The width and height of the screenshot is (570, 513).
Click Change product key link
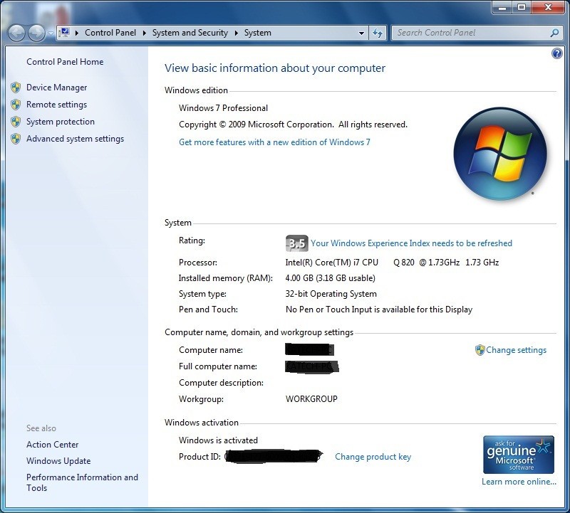click(373, 457)
